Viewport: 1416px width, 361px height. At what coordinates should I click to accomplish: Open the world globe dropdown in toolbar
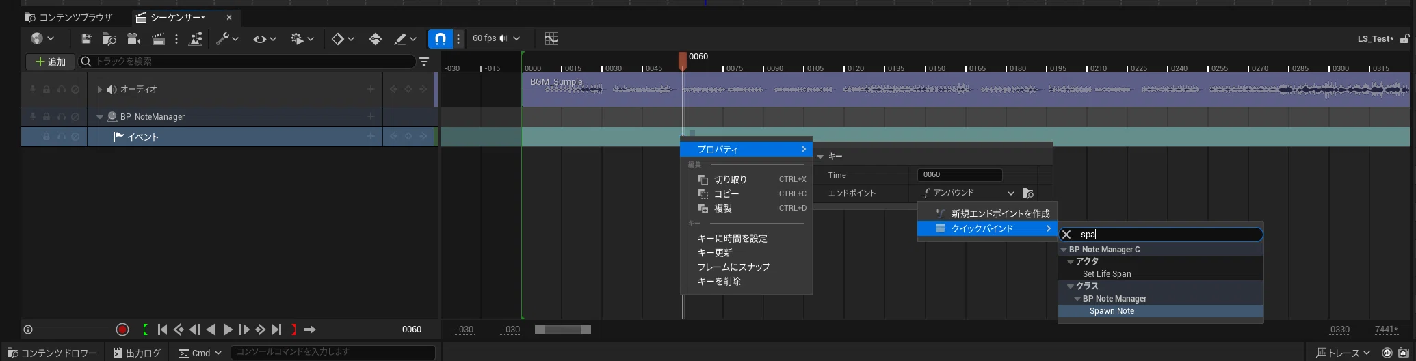click(42, 39)
